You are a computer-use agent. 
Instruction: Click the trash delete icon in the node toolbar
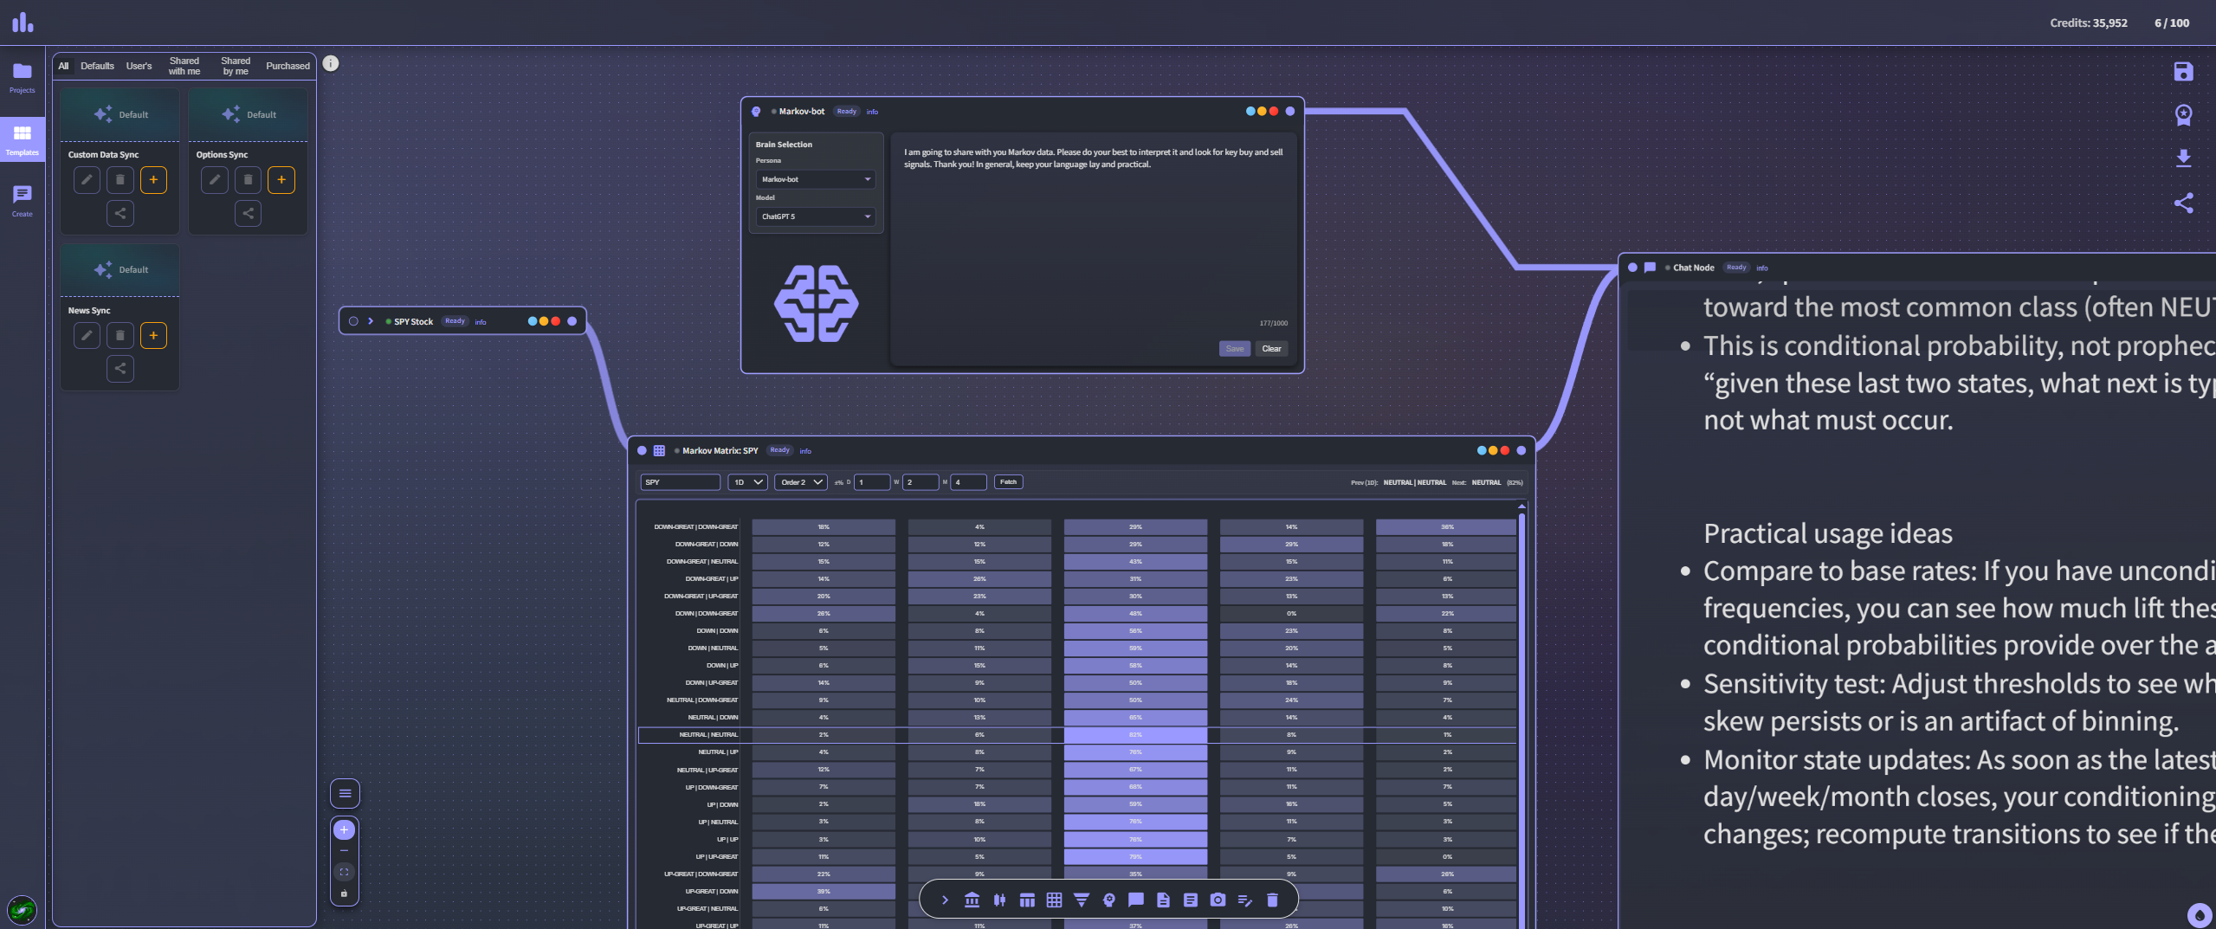click(x=1273, y=900)
